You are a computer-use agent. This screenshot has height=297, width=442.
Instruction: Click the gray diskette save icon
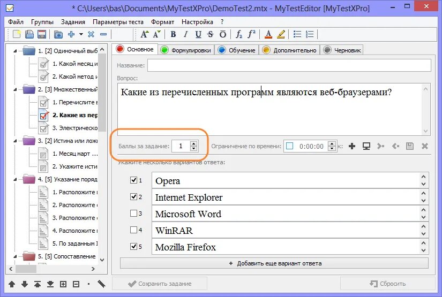(410, 146)
